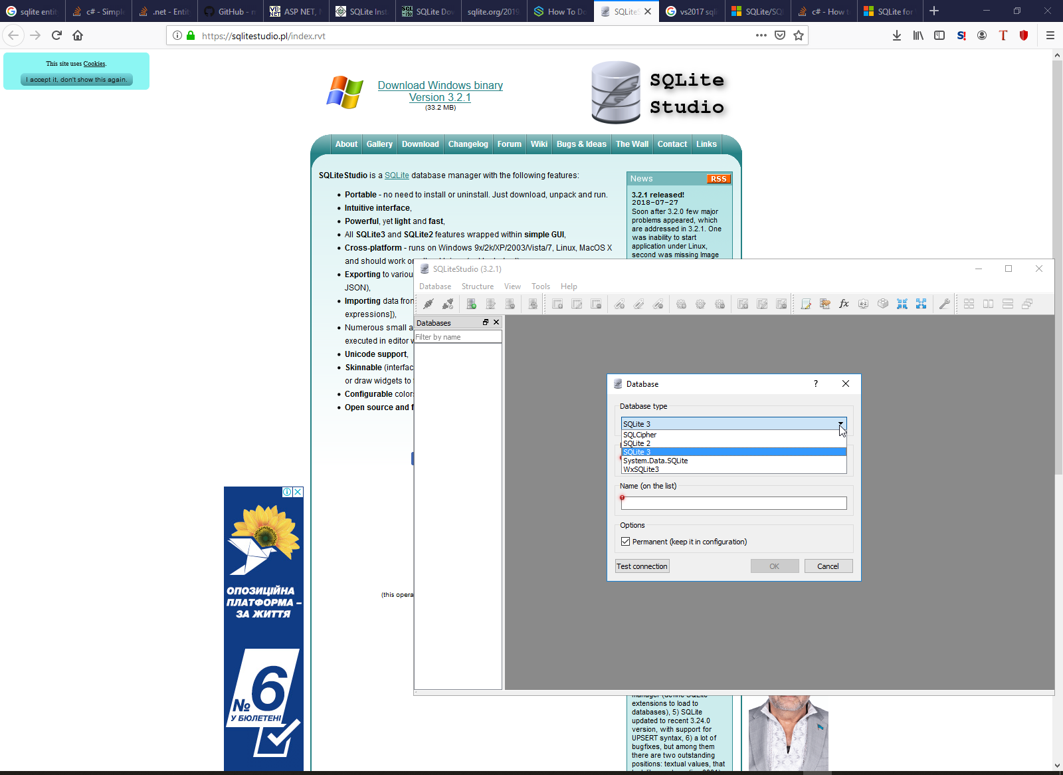
Task: Open the collations editor a-z icon
Action: coord(864,304)
